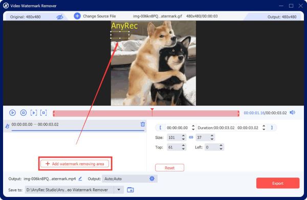
Task: Click the Save to path field
Action: point(70,190)
